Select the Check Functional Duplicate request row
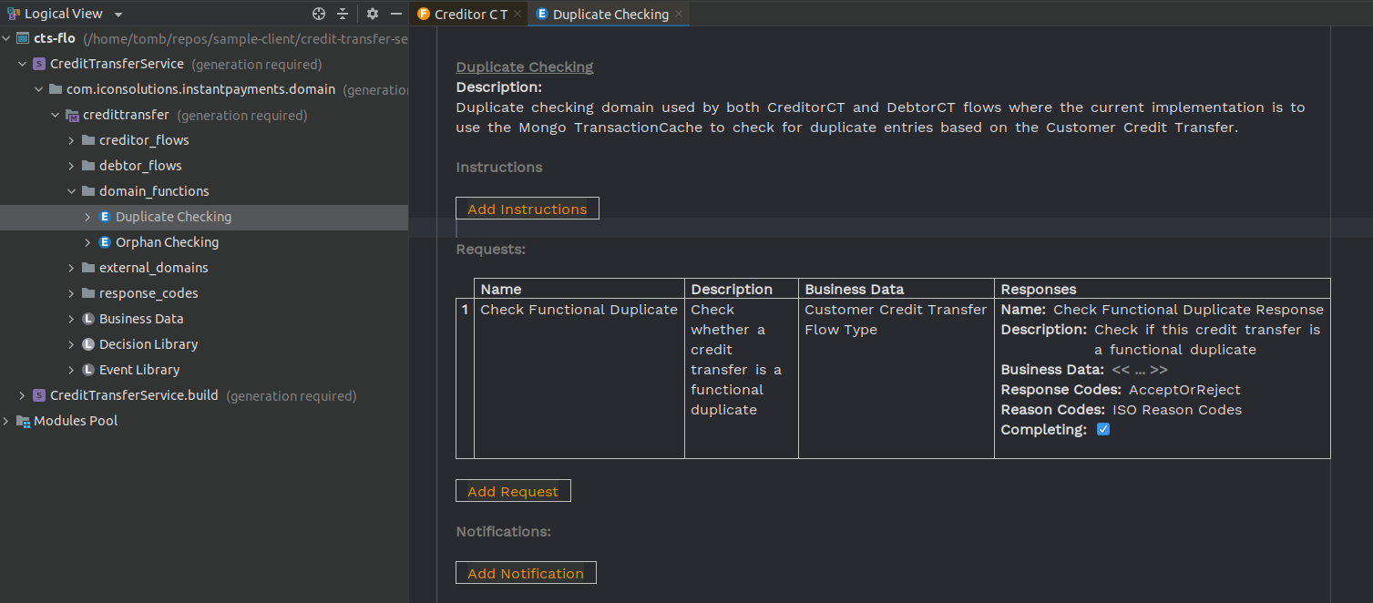The image size is (1373, 603). click(x=579, y=309)
